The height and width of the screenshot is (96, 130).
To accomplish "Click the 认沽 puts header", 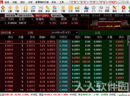I will (x=97, y=33).
